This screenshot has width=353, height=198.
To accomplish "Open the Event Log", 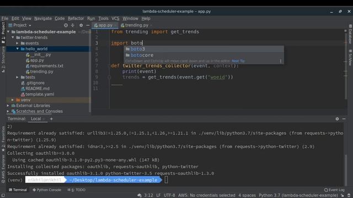I will (x=334, y=190).
